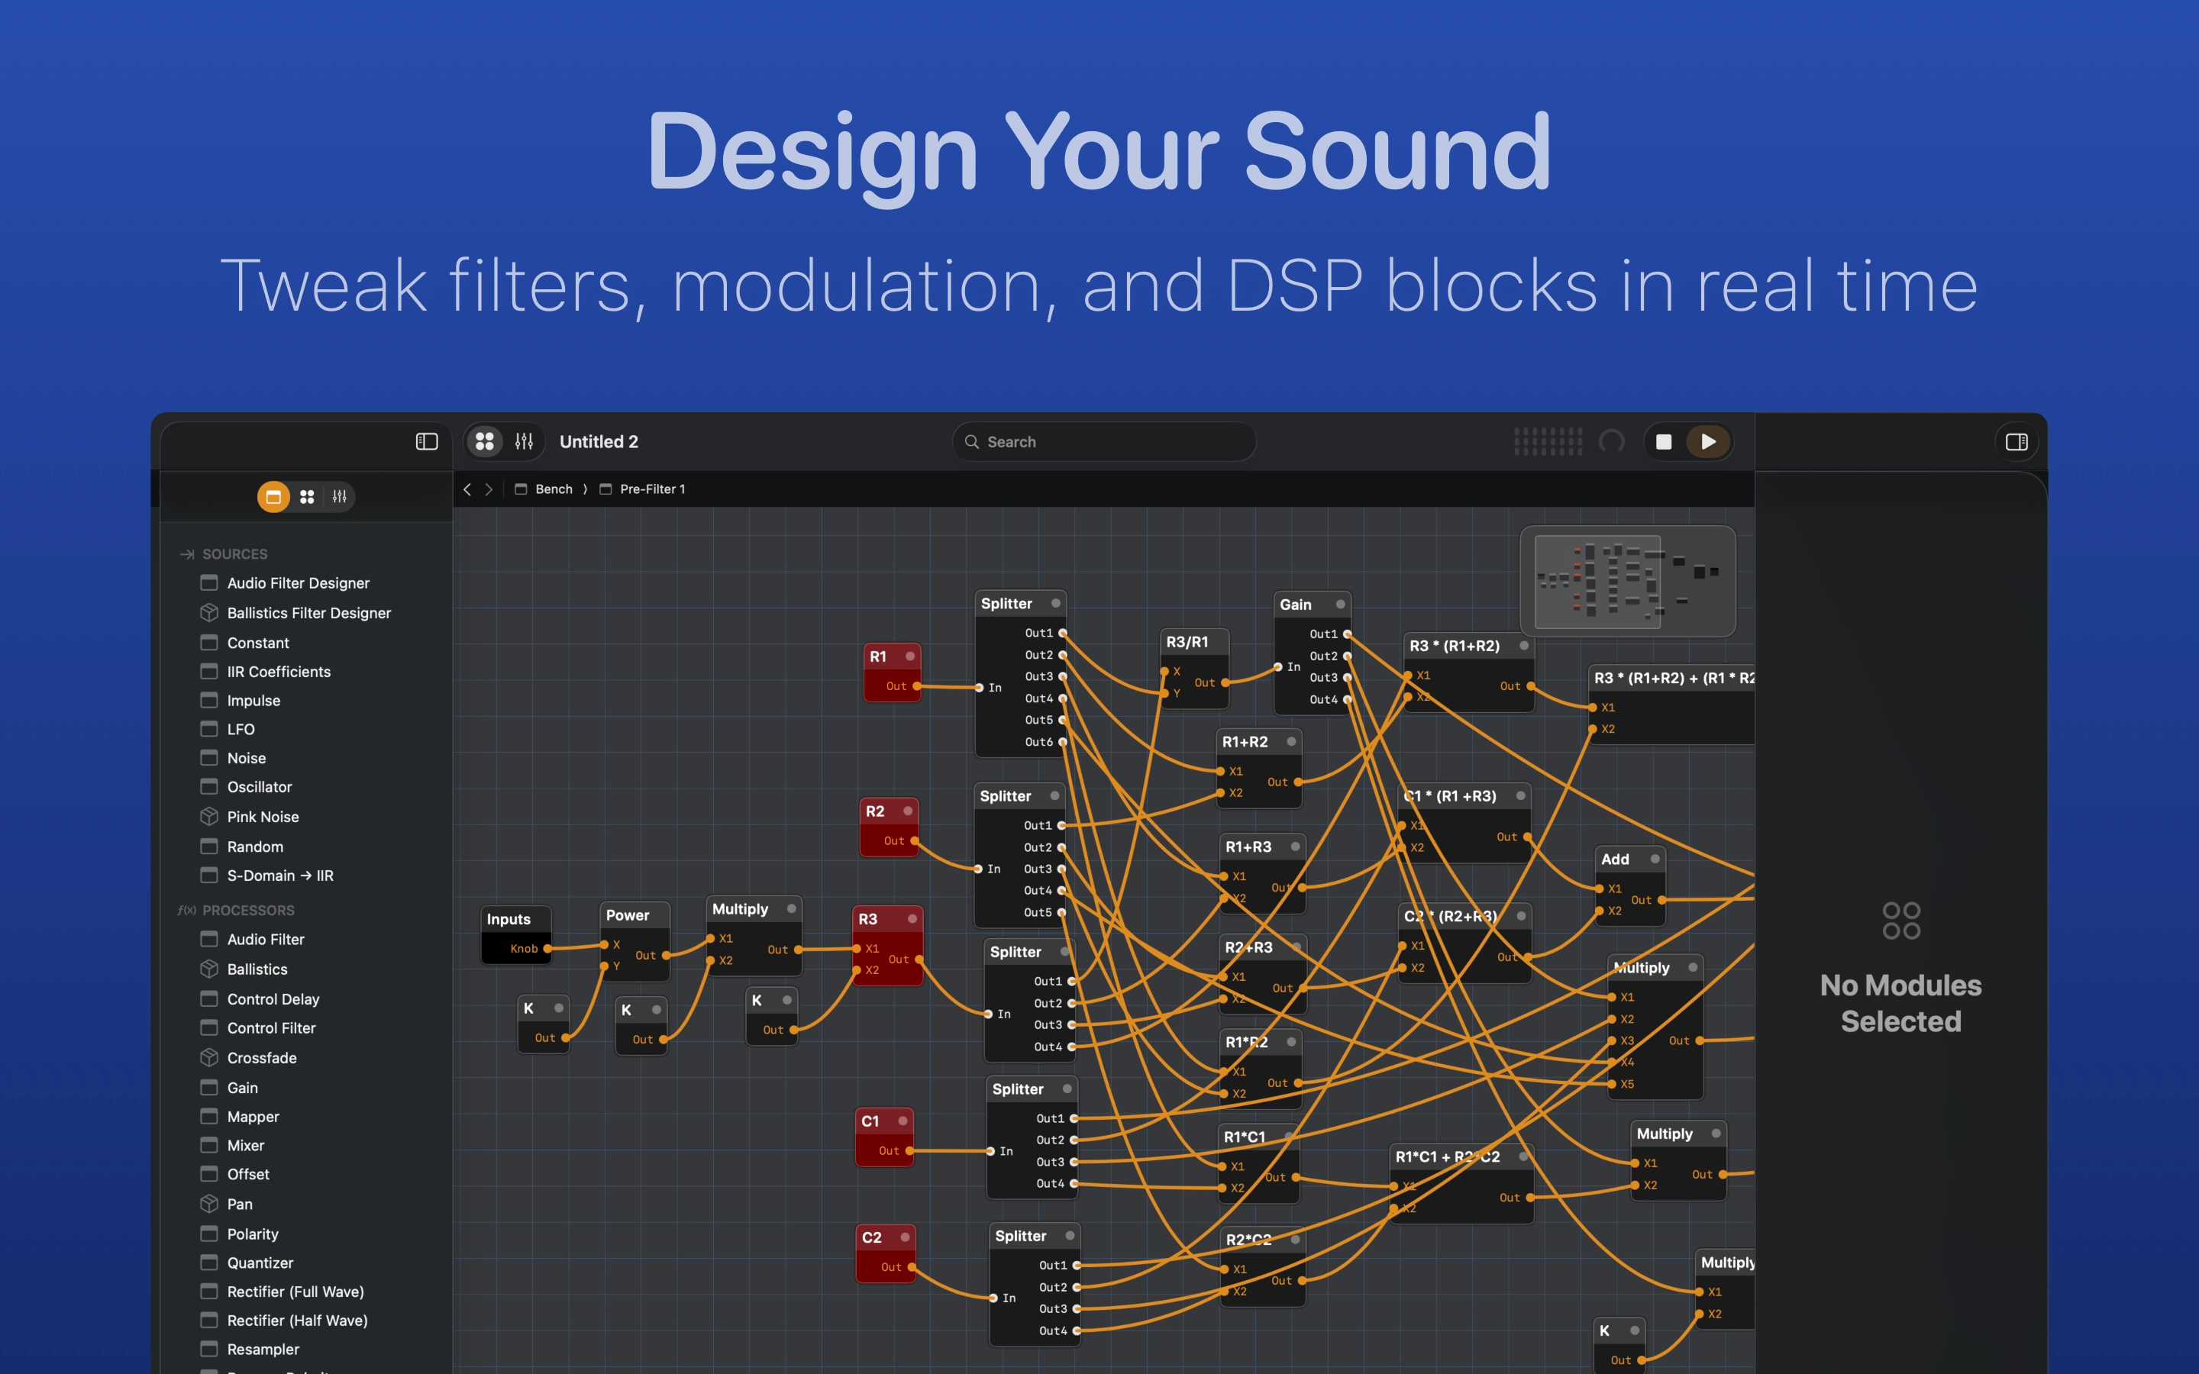This screenshot has height=1374, width=2199.
Task: Go to Bench in the breadcrumb
Action: [x=553, y=489]
